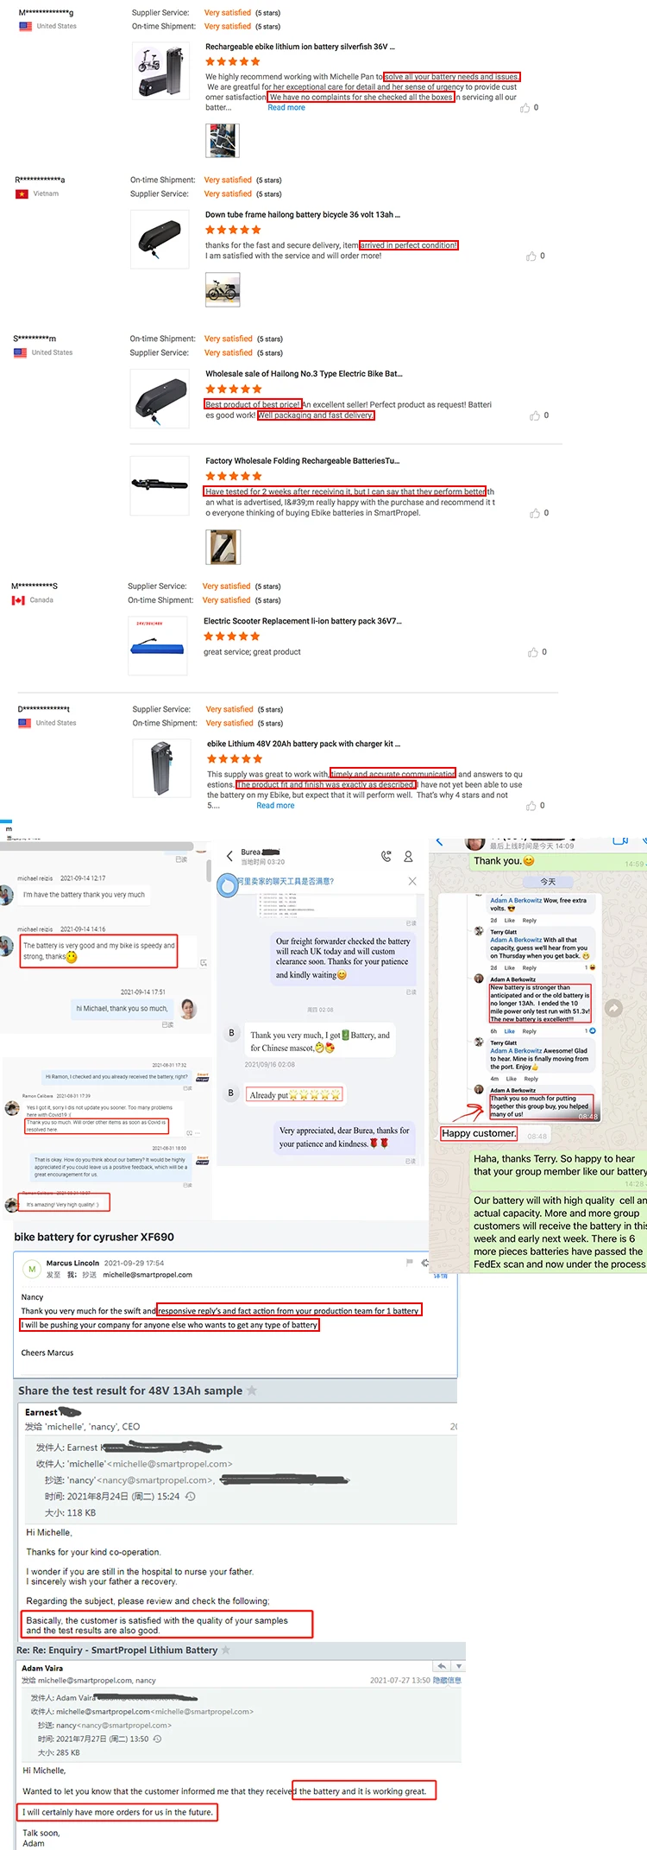This screenshot has height=1850, width=647.
Task: Open the contact profile icon in Burea's chat
Action: tap(408, 856)
